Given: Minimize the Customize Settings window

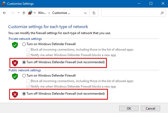Looking at the screenshot, I should coord(139,3).
